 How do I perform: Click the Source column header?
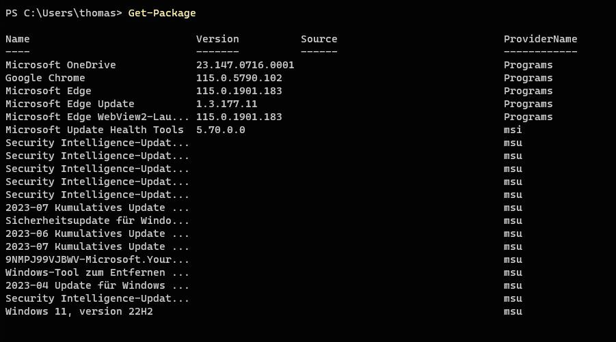[319, 40]
